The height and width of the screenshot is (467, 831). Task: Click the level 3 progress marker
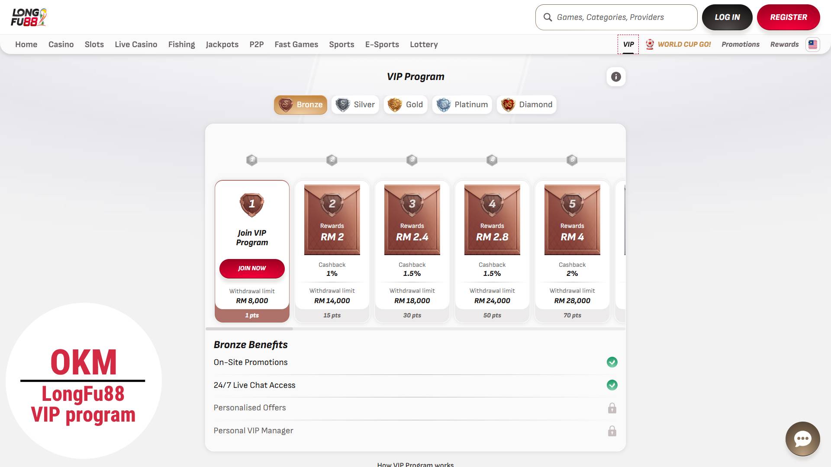click(412, 160)
